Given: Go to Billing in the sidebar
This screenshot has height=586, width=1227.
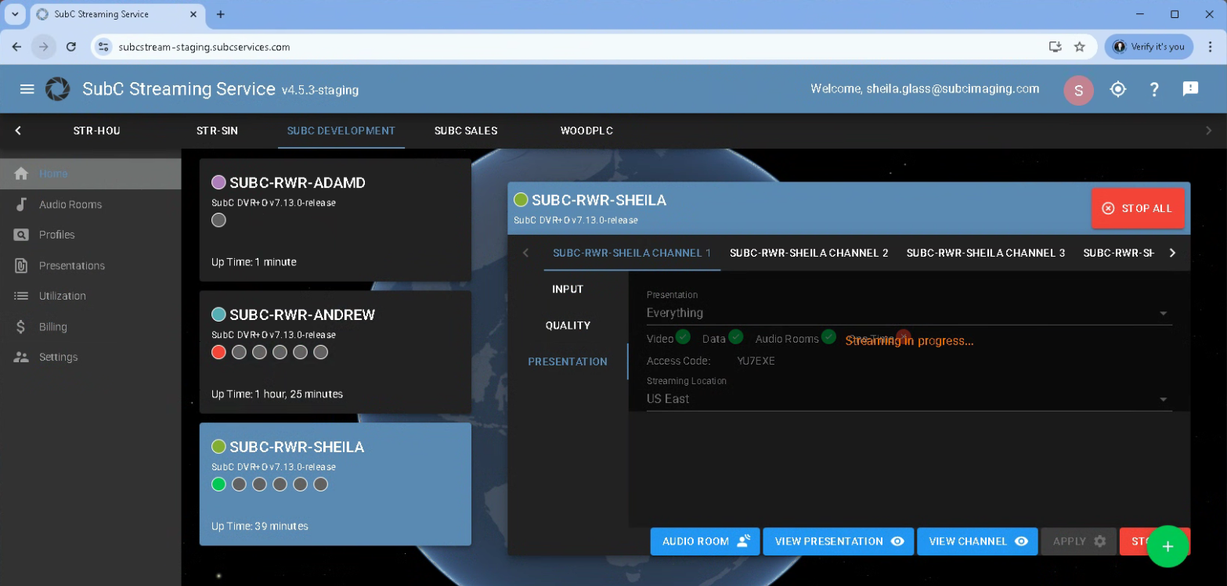Looking at the screenshot, I should 53,327.
